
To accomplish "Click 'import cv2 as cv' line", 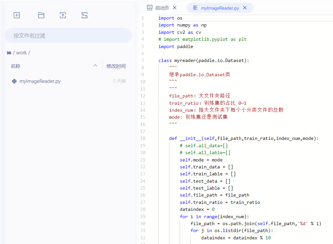I will (180, 32).
